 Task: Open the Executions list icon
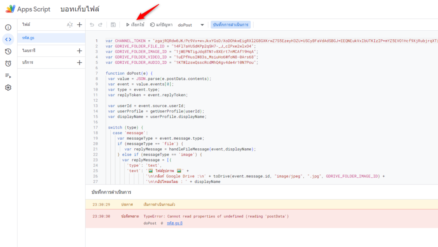pos(8,76)
